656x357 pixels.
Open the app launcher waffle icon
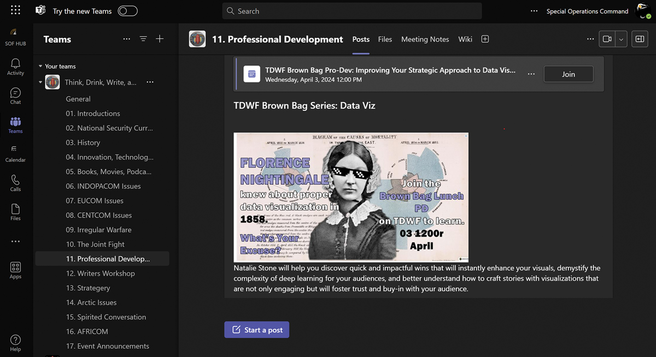(15, 10)
